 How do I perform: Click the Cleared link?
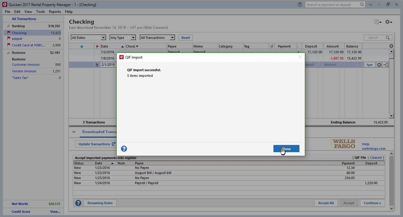pyautogui.click(x=376, y=158)
